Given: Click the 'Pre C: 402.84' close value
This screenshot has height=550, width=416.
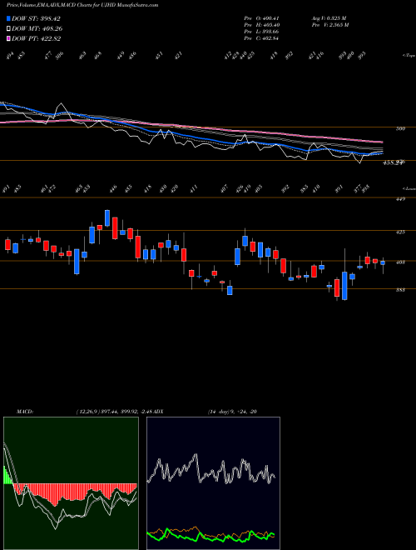Looking at the screenshot, I should [x=261, y=38].
